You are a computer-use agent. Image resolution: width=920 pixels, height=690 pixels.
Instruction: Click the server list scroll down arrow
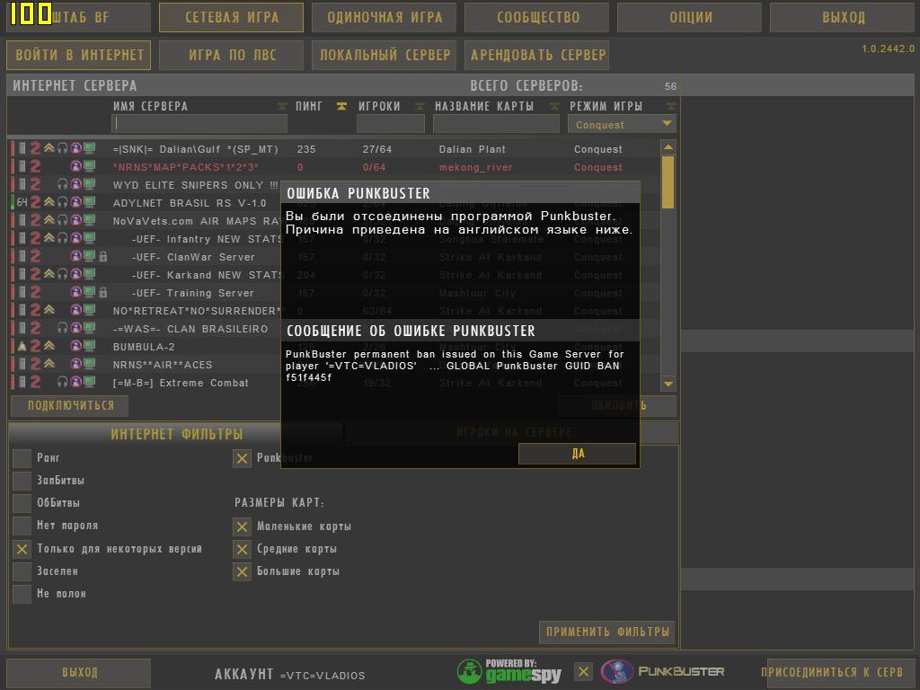668,384
